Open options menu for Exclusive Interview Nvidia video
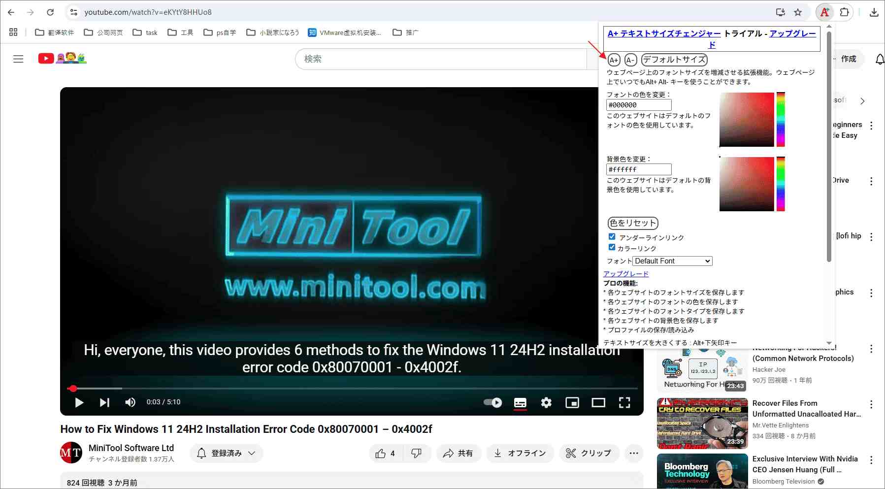The image size is (885, 489). pos(871,460)
